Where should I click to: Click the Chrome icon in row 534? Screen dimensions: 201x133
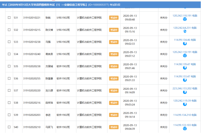(185, 56)
